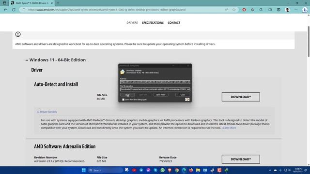Viewport: 310px width, 174px height.
Task: Switch to the SPECIFICATIONS section tab
Action: [x=153, y=23]
